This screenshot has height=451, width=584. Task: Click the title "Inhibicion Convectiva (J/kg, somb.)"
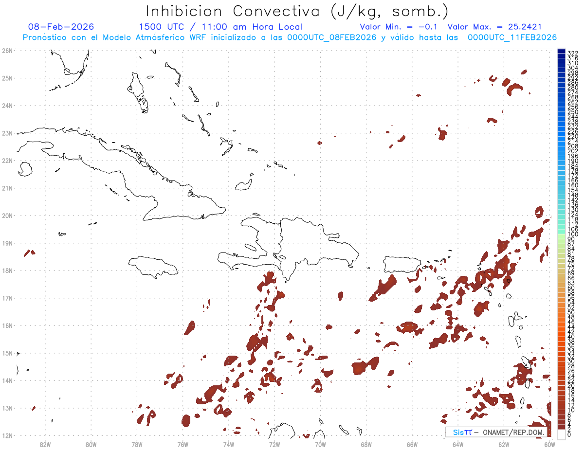click(x=298, y=11)
